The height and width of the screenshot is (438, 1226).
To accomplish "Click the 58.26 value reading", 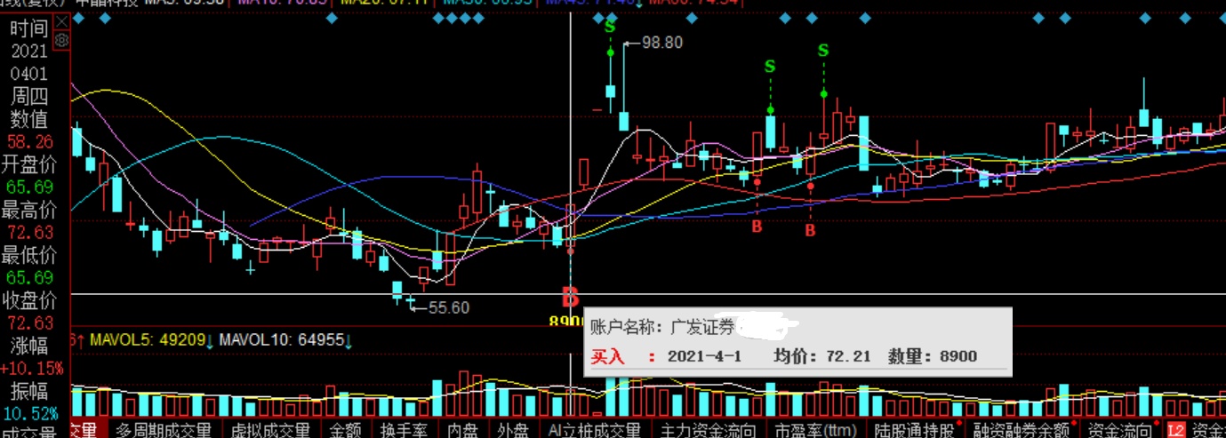I will pyautogui.click(x=29, y=141).
